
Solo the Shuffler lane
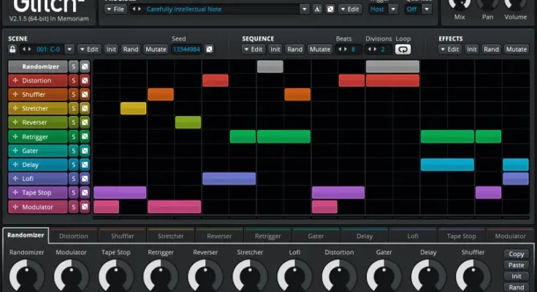73,94
